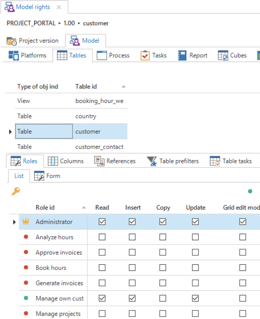Click PROJECT_PORTAL in the breadcrumb
Viewport: 260px width, 319px height.
(x=31, y=23)
